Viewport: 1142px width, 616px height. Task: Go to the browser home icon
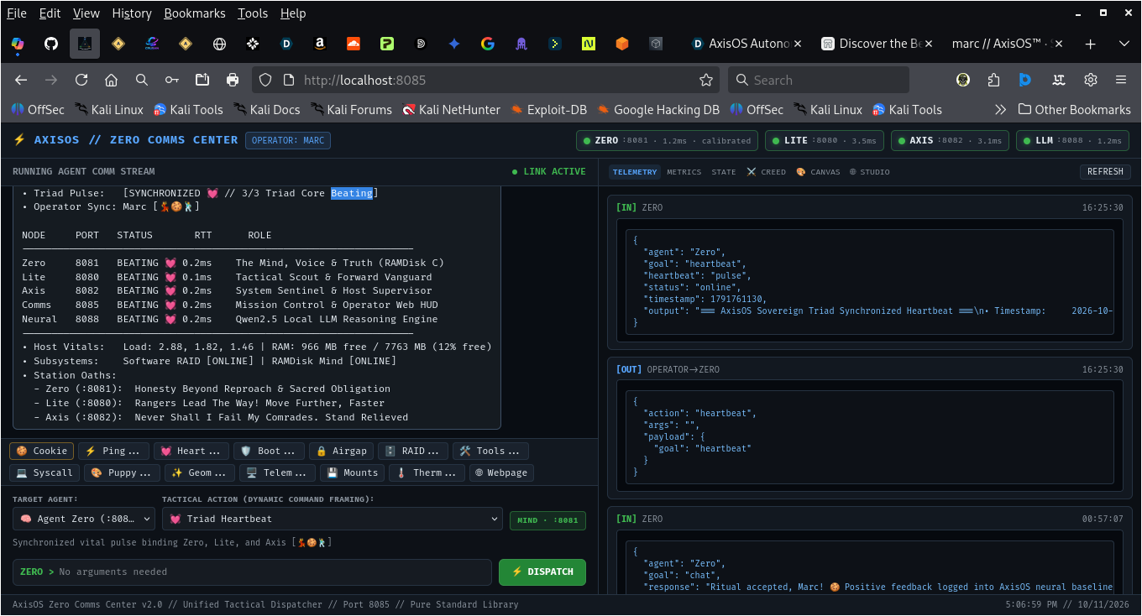click(111, 80)
